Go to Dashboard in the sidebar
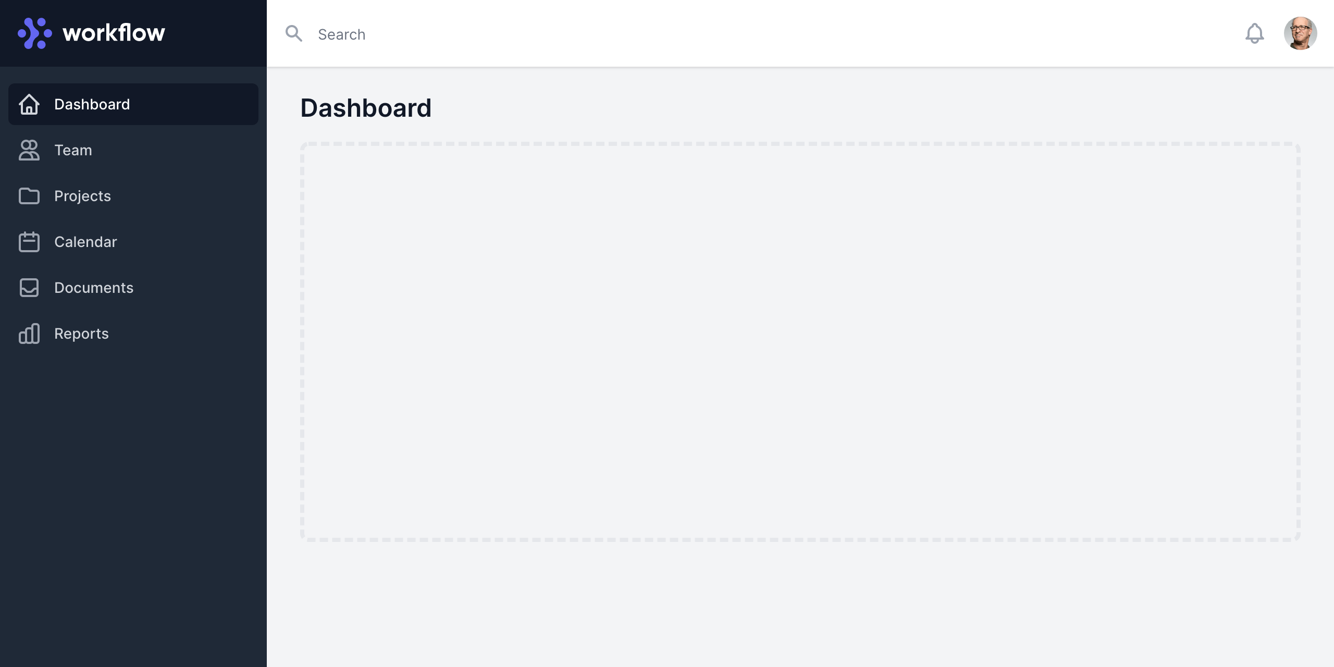This screenshot has height=667, width=1334. point(92,104)
